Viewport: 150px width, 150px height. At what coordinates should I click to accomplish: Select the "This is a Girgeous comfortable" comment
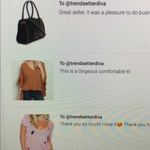tap(95, 71)
